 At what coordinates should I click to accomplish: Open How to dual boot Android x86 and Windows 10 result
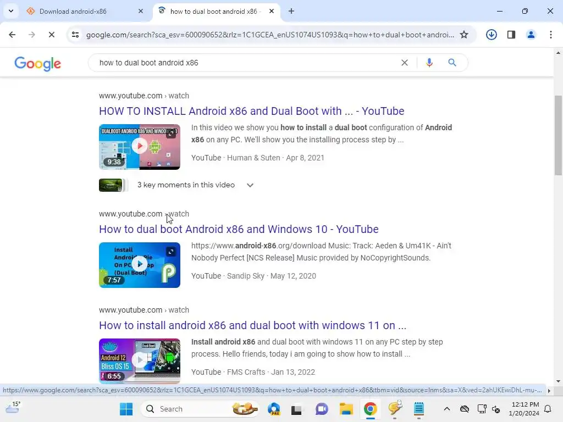pyautogui.click(x=239, y=229)
